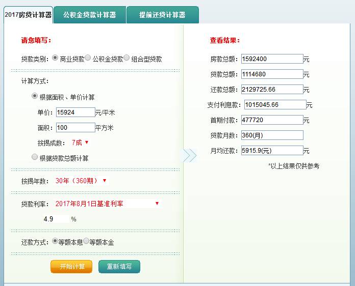The image size is (355, 286).
Task: Choose 根据面积、单价计算 radio option
Action: pos(34,96)
